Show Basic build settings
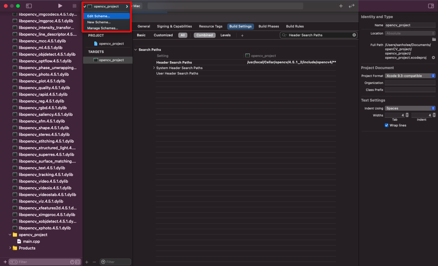 coord(141,35)
